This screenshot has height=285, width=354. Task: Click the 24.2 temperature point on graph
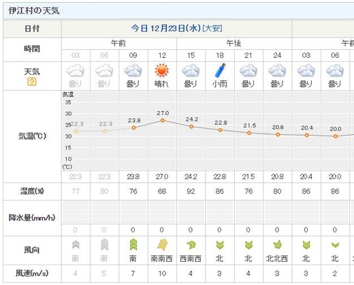tap(191, 127)
